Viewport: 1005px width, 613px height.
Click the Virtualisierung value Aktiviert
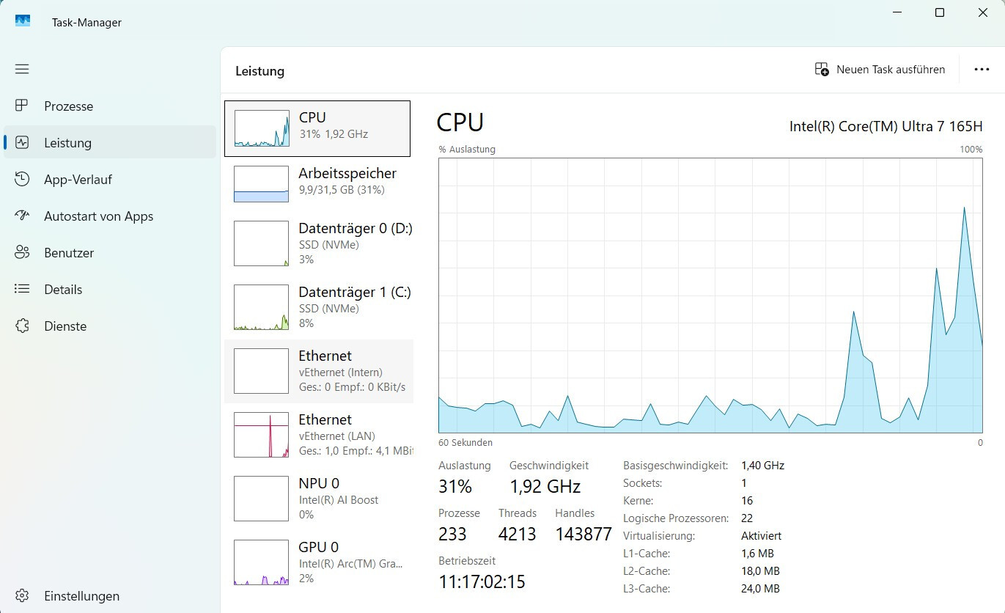762,536
